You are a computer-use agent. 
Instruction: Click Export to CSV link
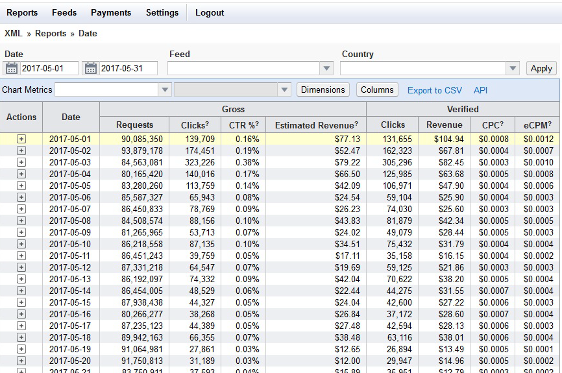click(x=435, y=90)
